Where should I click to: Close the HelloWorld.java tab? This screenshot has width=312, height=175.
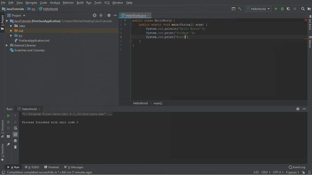coord(148,16)
